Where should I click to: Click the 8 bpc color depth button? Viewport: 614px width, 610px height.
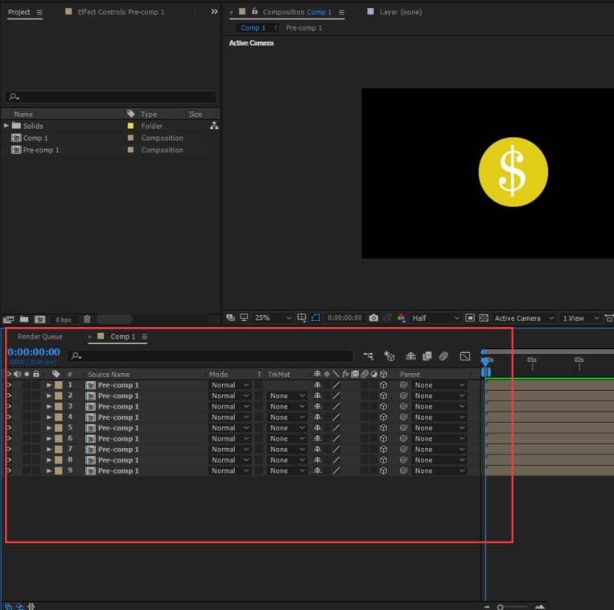click(63, 320)
